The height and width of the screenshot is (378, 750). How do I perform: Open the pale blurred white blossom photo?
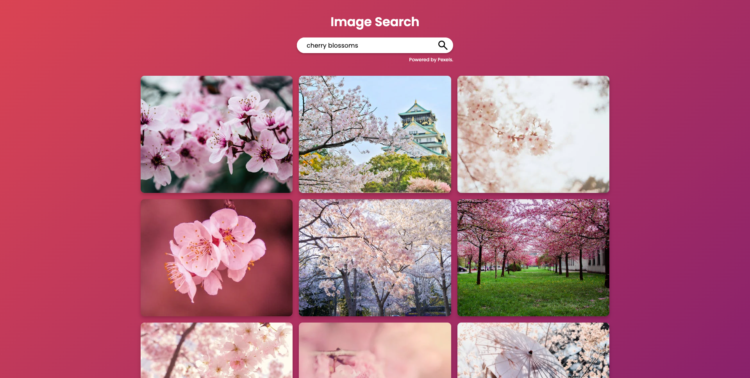tap(533, 134)
